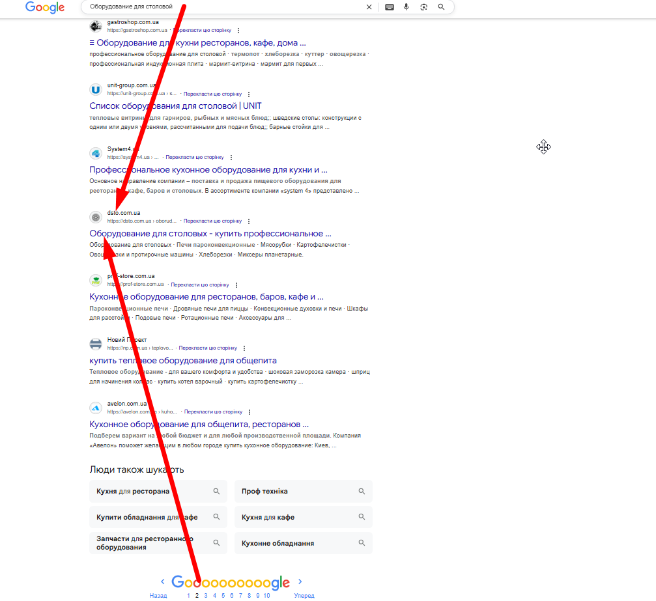The height and width of the screenshot is (601, 656).
Task: Go to results page 10
Action: point(267,596)
